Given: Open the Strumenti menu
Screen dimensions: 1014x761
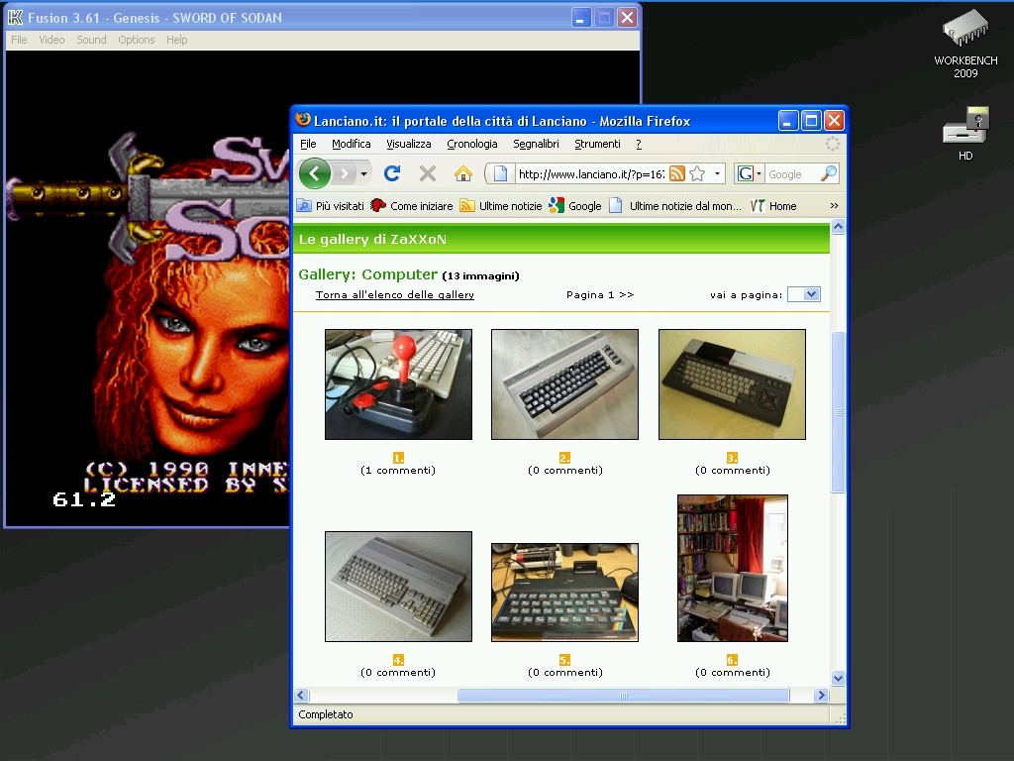Looking at the screenshot, I should click(x=597, y=144).
